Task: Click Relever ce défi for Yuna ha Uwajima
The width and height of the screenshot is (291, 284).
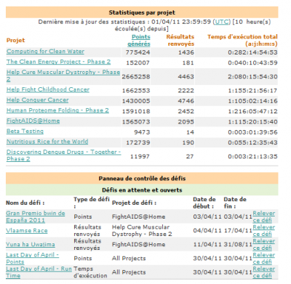Action: pos(264,245)
